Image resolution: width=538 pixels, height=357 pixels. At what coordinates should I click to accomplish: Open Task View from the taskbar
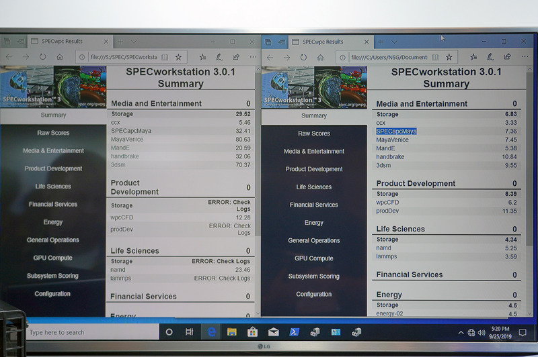190,332
